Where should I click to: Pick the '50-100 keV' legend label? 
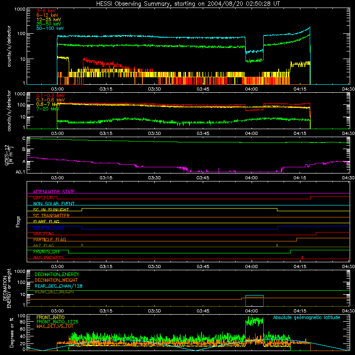[x=50, y=28]
